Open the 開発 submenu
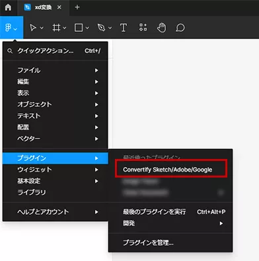The height and width of the screenshot is (261, 259). pos(170,223)
